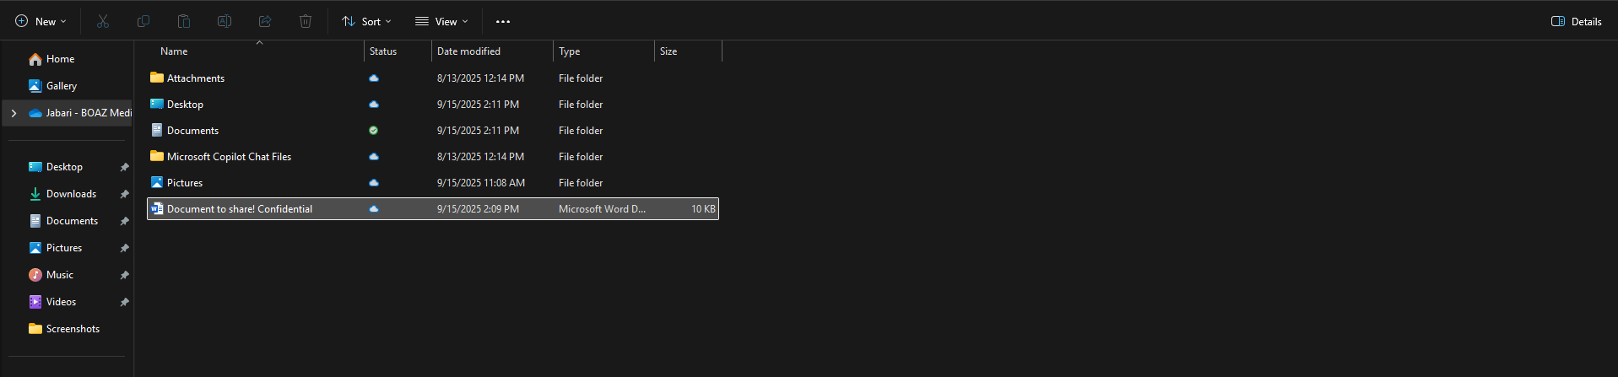Open the See more ellipsis menu

tap(503, 21)
